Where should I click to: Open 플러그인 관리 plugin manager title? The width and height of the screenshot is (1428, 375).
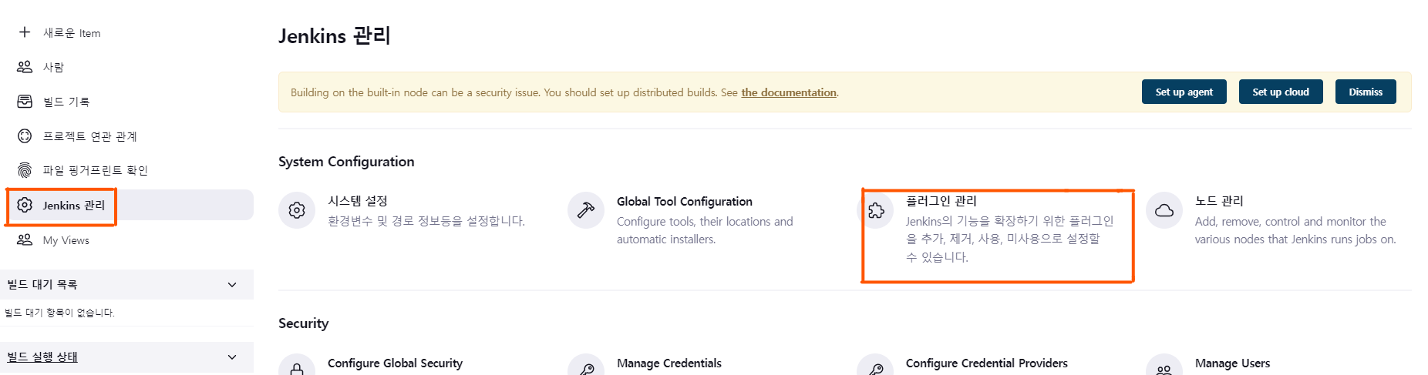click(x=941, y=201)
